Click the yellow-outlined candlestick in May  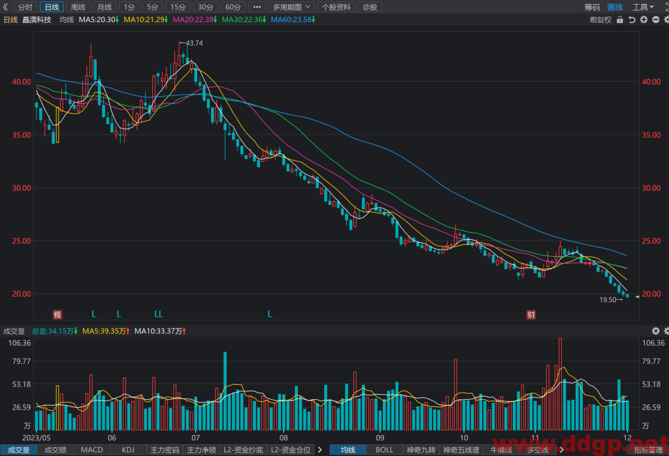[x=57, y=125]
